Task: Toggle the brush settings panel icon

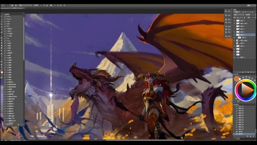Action: click(x=12, y=5)
